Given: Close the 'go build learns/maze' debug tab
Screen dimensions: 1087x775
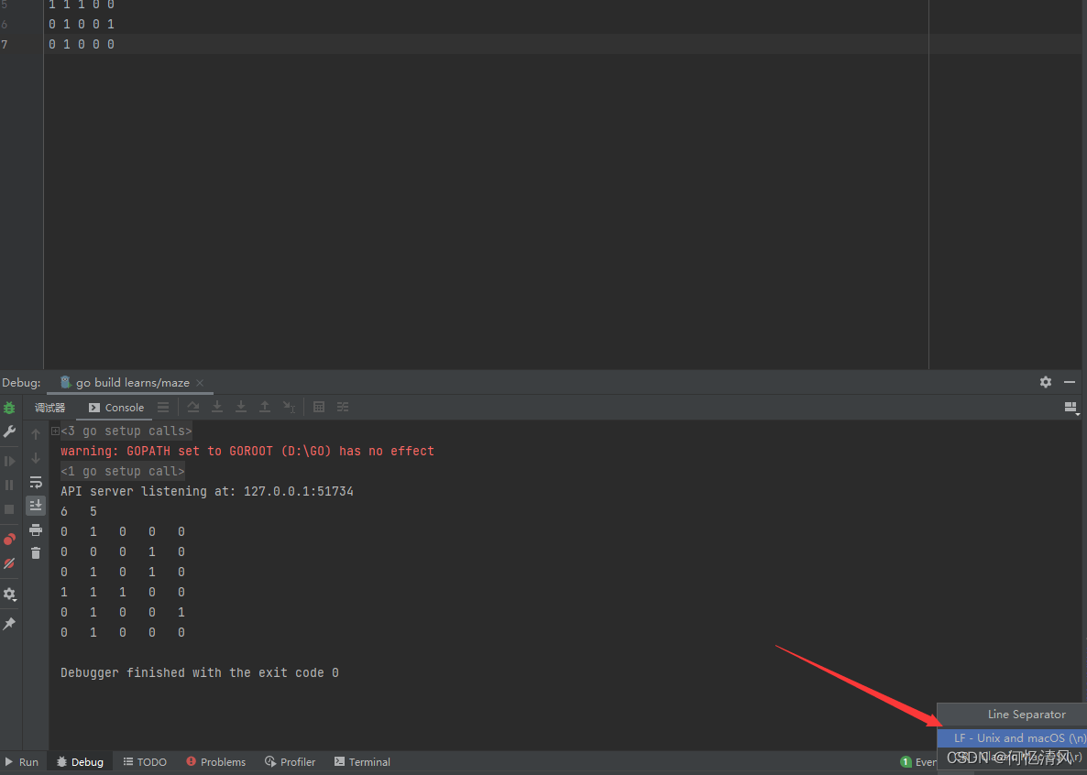Looking at the screenshot, I should [200, 383].
